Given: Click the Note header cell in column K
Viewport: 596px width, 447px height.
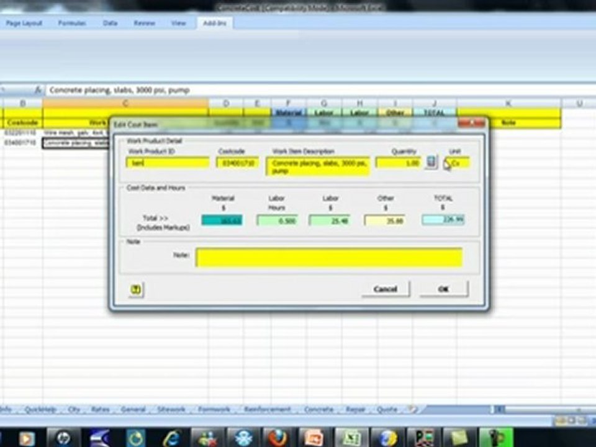Looking at the screenshot, I should tap(508, 123).
